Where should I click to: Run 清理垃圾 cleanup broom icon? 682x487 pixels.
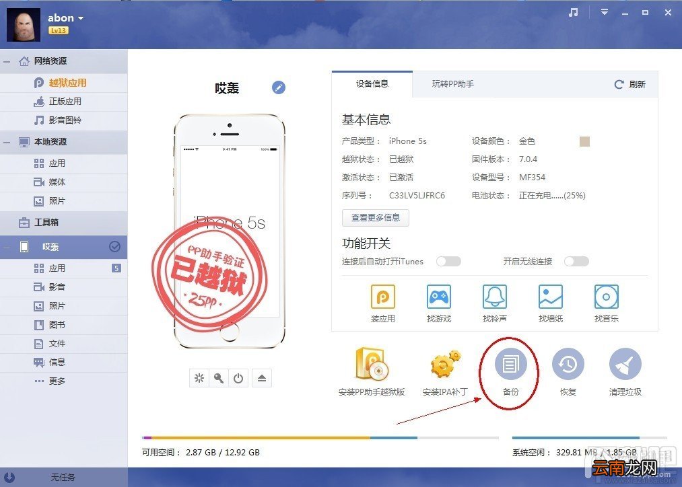[625, 364]
